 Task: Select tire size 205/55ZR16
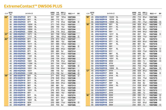[101, 103]
